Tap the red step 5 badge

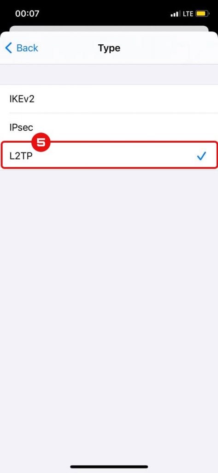click(x=41, y=141)
